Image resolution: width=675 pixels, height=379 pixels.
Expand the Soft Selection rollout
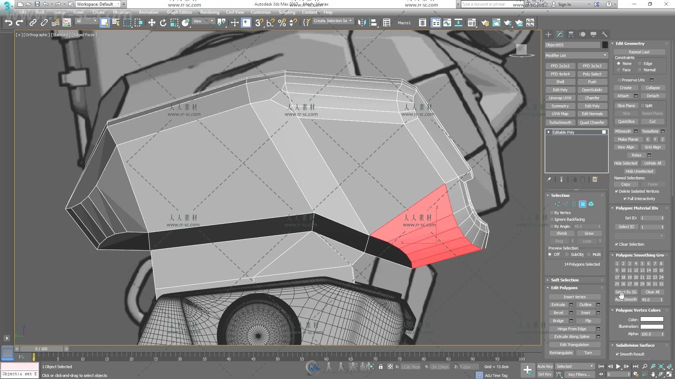[x=565, y=280]
